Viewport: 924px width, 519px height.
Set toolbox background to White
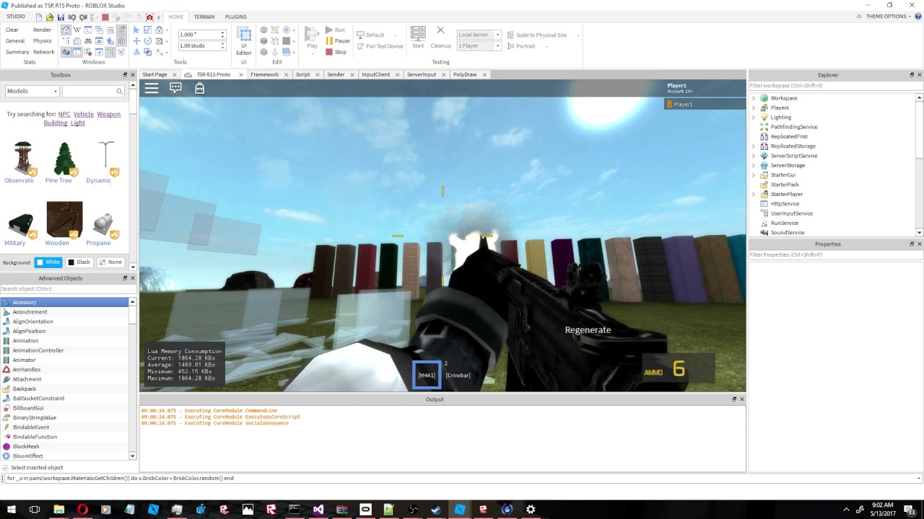(x=48, y=262)
